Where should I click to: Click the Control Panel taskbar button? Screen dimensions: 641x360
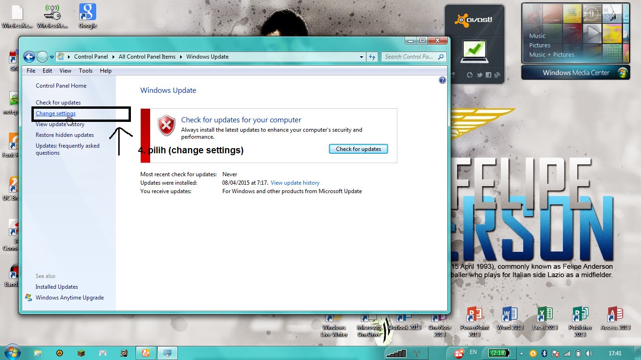(x=167, y=353)
